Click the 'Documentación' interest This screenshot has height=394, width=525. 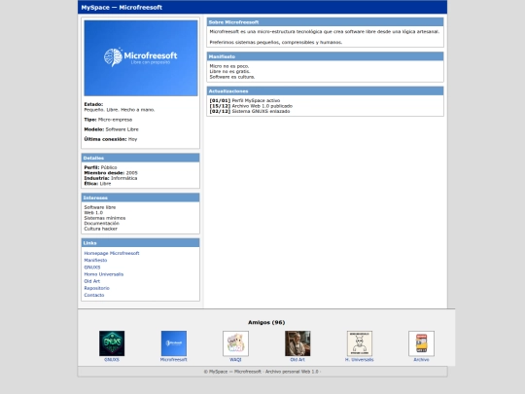[x=101, y=224]
